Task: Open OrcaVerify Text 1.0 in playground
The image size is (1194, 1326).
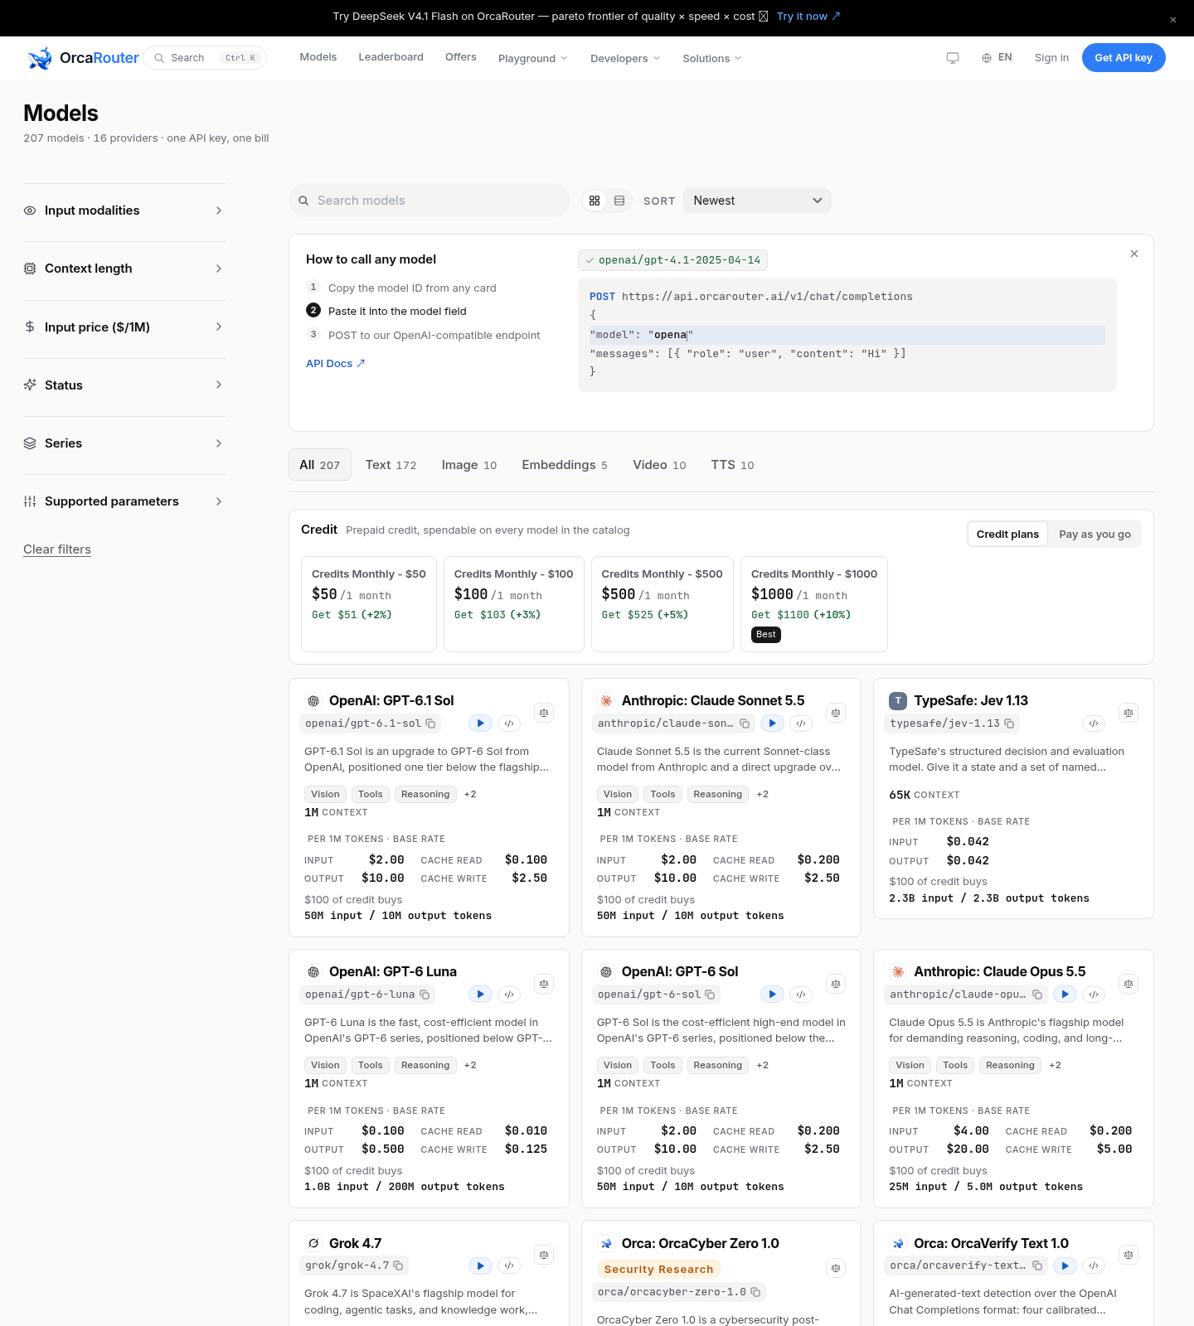Action: click(1065, 1266)
